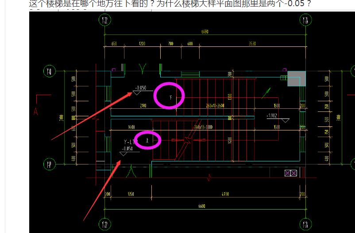The height and width of the screenshot is (233, 355).
Task: Click the upper 1500 landing dimension
Action: (277, 106)
